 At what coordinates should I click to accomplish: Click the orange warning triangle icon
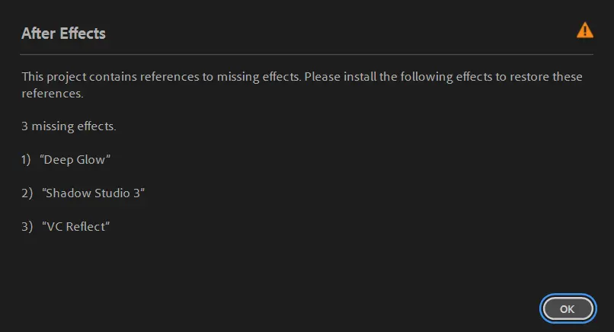coord(584,30)
